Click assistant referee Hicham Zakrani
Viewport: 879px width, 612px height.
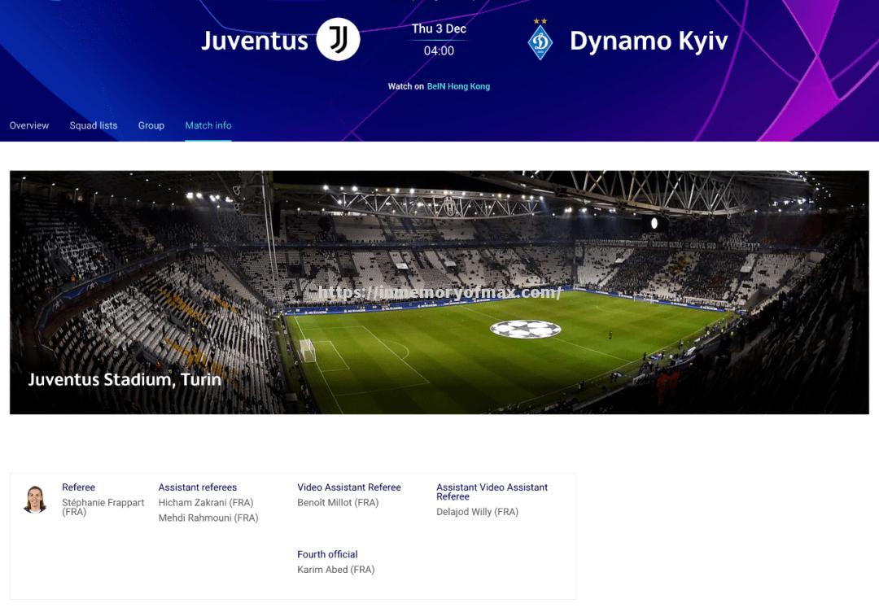tap(206, 503)
